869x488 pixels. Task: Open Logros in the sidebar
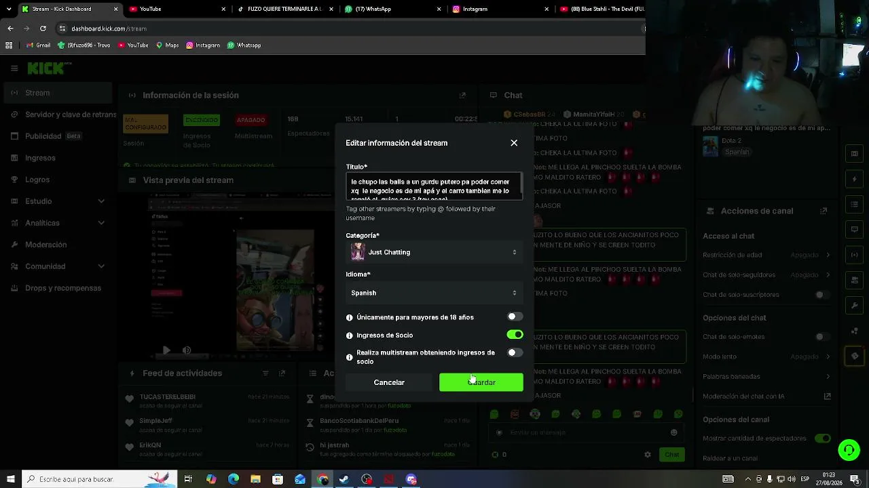pos(58,180)
